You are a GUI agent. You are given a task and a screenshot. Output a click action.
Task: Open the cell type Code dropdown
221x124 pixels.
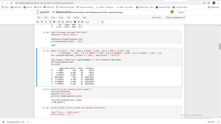click(x=92, y=22)
